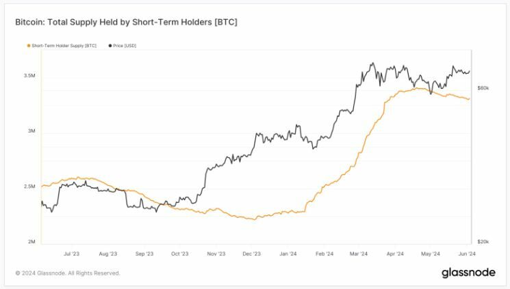Select the Jan '24 timeline marker
The height and width of the screenshot is (289, 510).
(288, 253)
